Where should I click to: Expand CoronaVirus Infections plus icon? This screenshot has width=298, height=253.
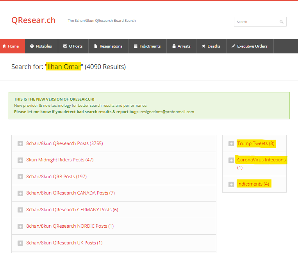pos(231,160)
